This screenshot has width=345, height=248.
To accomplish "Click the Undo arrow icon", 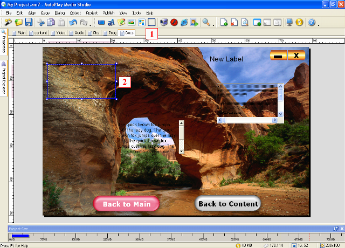I will [x=73, y=23].
